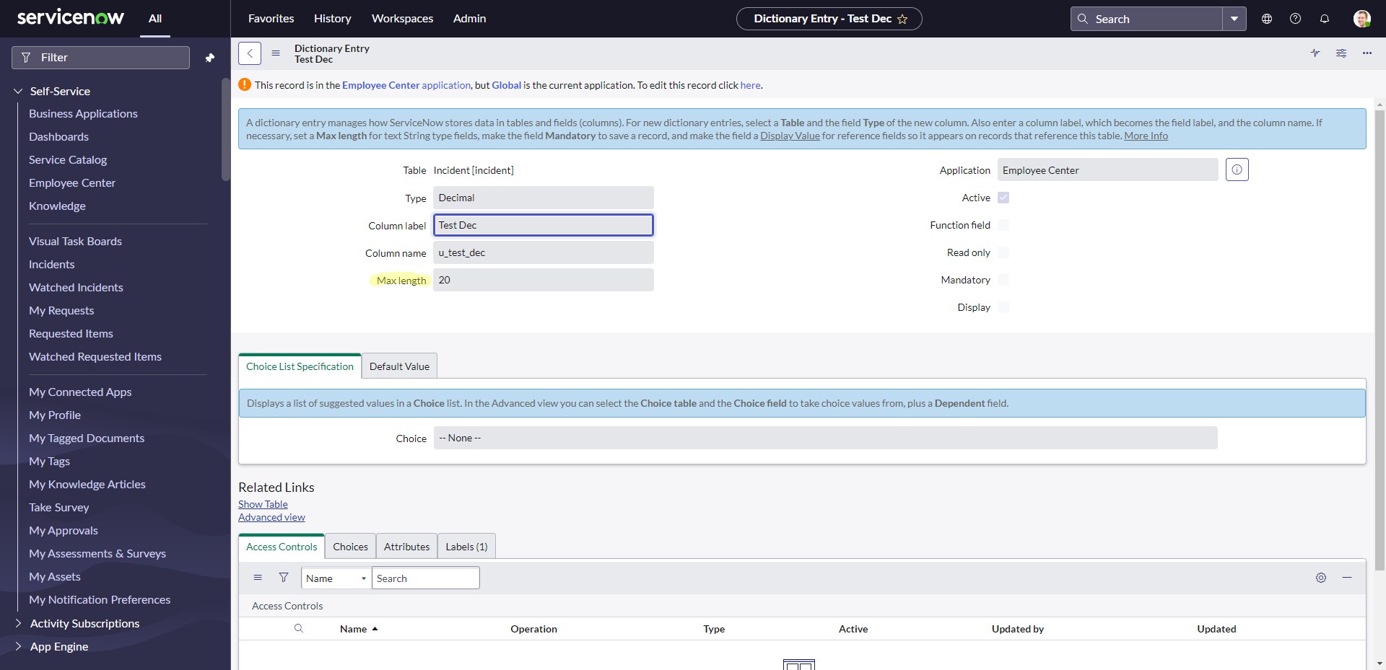Open the All menu

[155, 19]
